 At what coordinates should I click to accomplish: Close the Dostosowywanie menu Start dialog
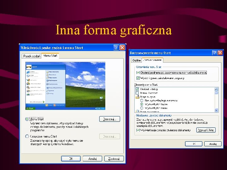click(220, 53)
